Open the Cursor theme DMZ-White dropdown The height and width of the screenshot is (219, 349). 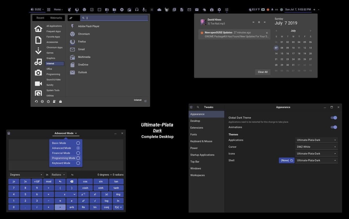pyautogui.click(x=316, y=147)
